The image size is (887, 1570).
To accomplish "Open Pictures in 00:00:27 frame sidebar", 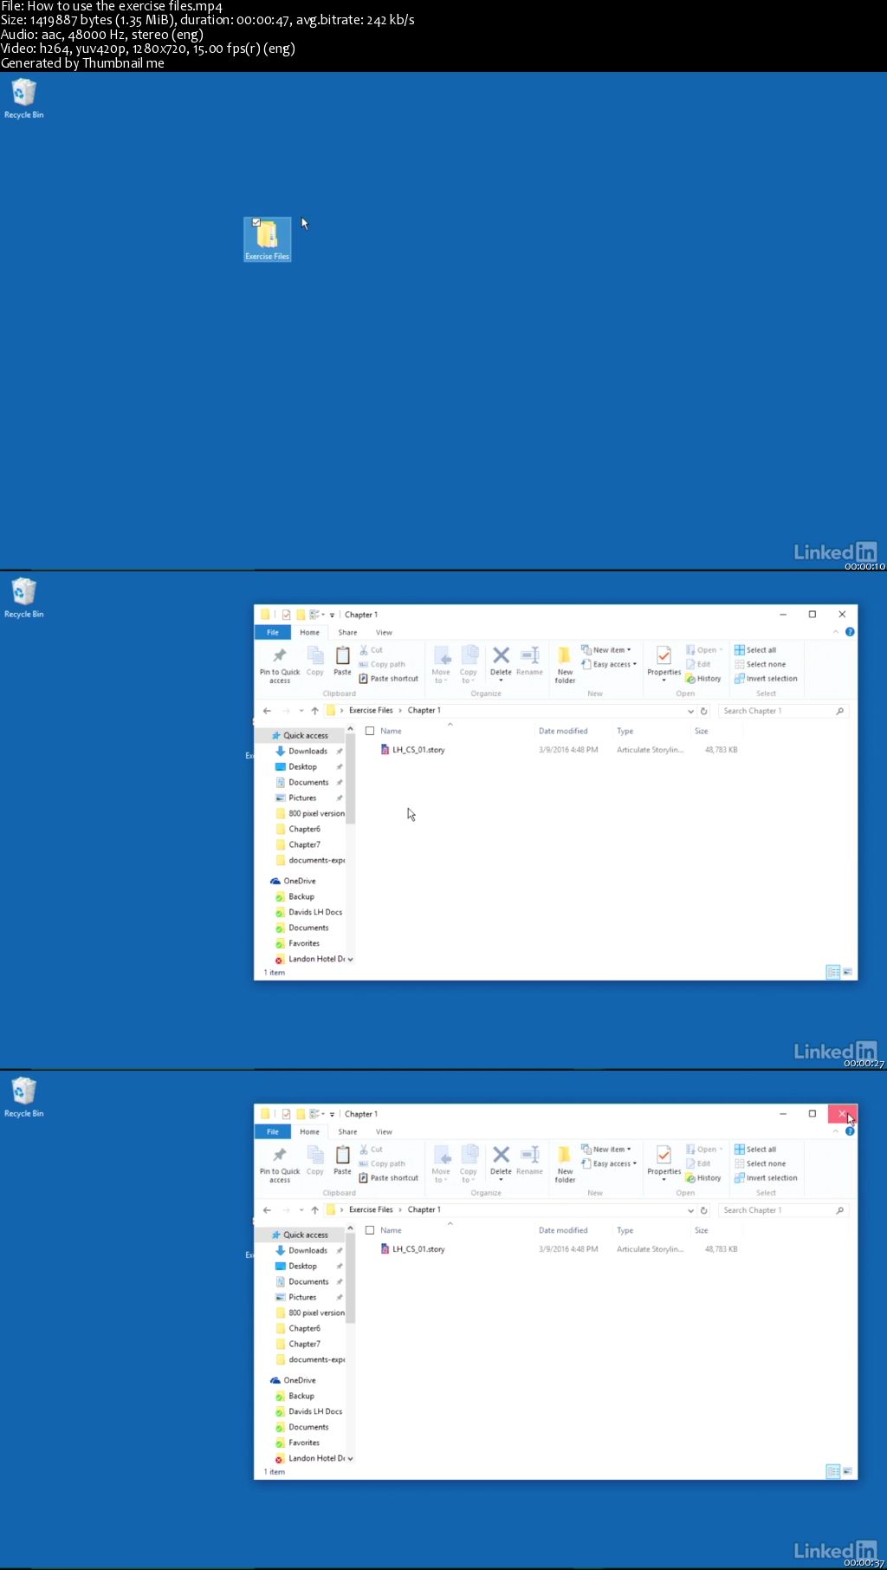I will point(302,798).
